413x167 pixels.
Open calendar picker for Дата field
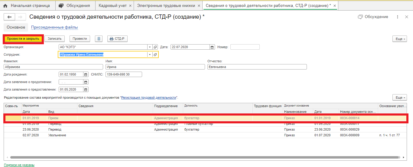[x=212, y=47]
